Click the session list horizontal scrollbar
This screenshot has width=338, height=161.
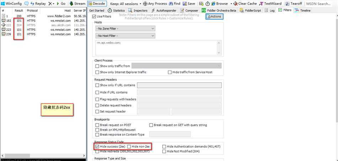click(x=43, y=155)
